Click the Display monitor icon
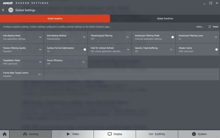Image resolution: width=220 pixels, height=138 pixels. (110, 134)
